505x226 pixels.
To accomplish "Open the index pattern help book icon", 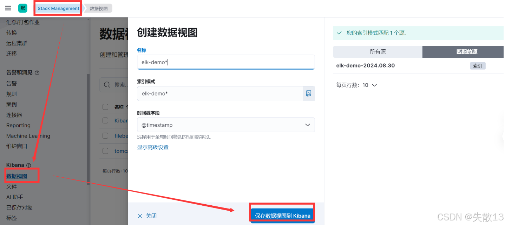I will (309, 93).
